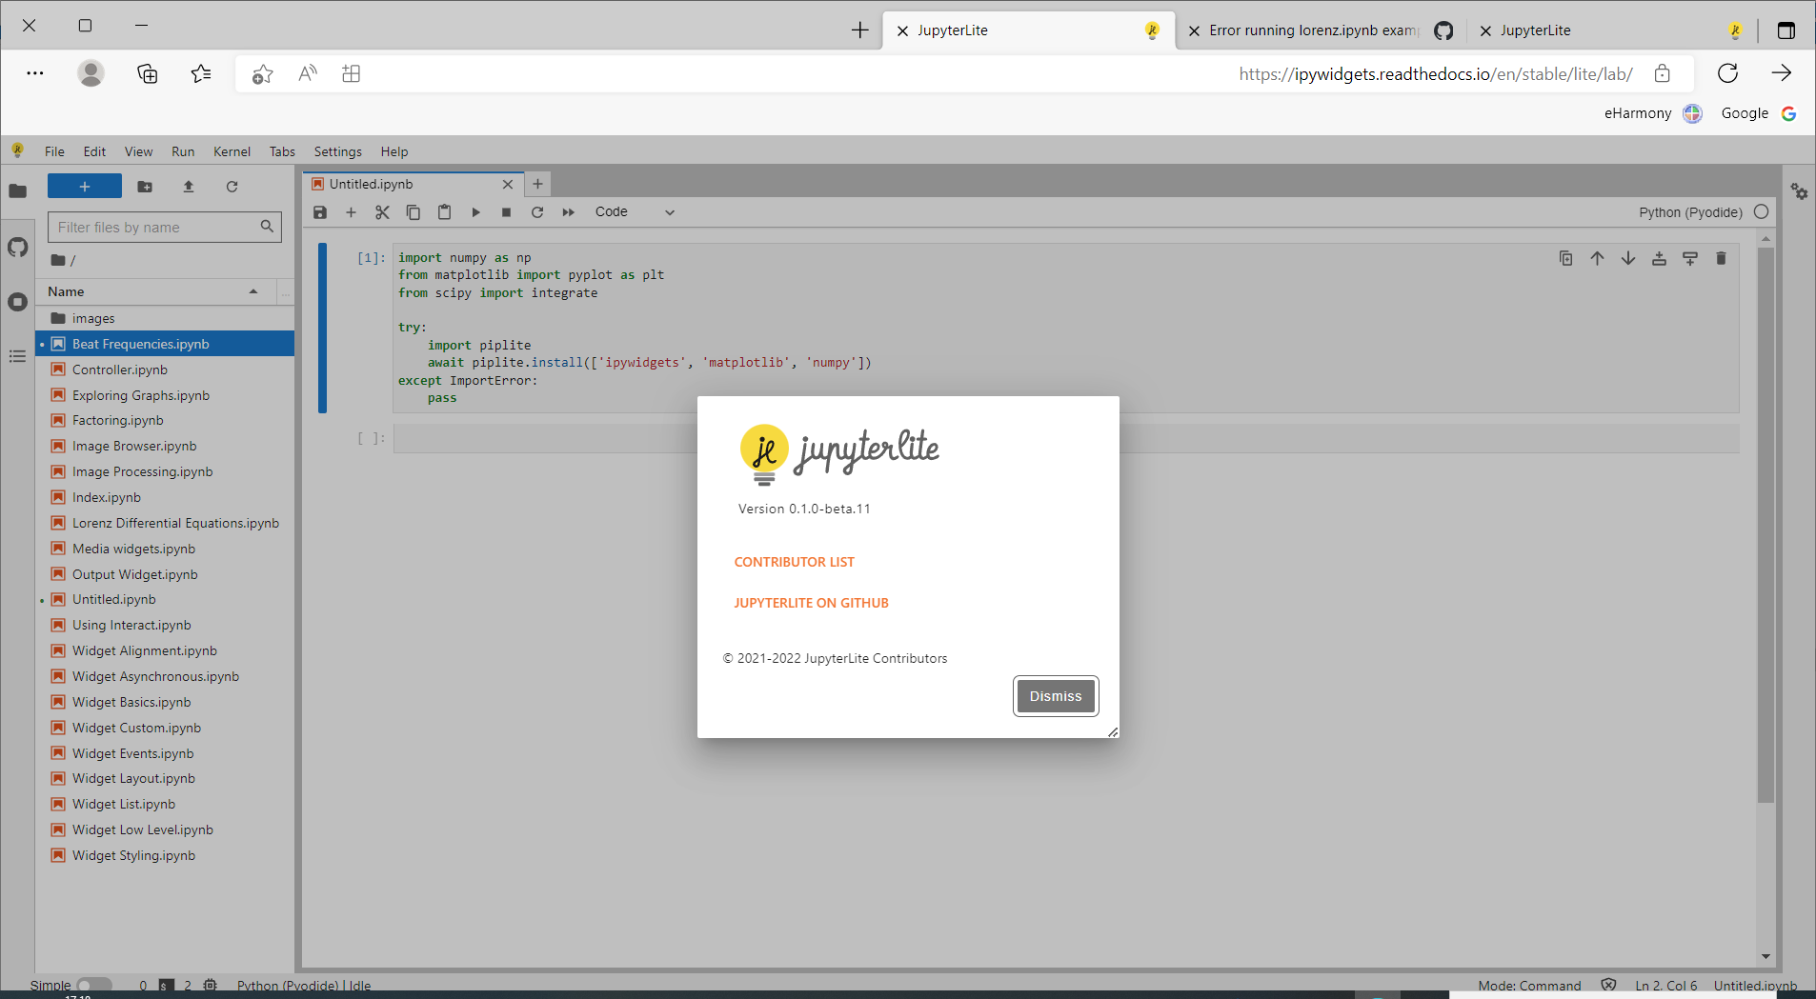1816x999 pixels.
Task: Open the Run menu
Action: (183, 151)
